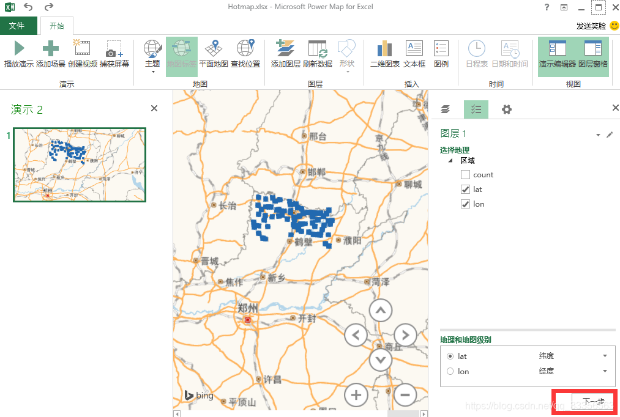This screenshot has width=620, height=417.
Task: Rotate map right arrow button
Action: [x=405, y=335]
